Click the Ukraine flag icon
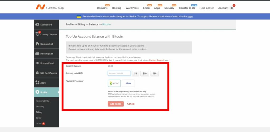Screen dimensions: 270x132 click(x=79, y=17)
